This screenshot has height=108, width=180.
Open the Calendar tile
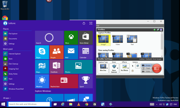tap(86, 52)
